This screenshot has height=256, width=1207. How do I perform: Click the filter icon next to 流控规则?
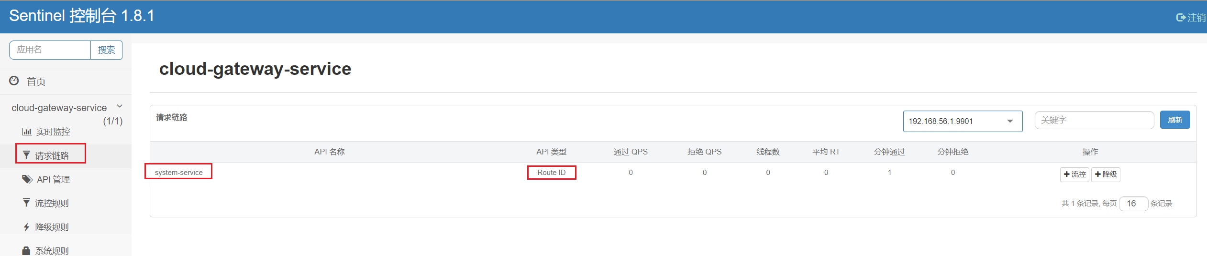pyautogui.click(x=27, y=203)
